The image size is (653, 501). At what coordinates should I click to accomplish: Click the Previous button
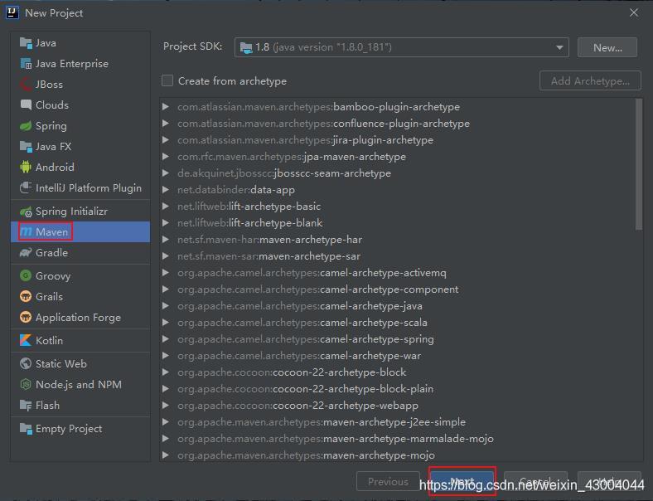[x=388, y=482]
